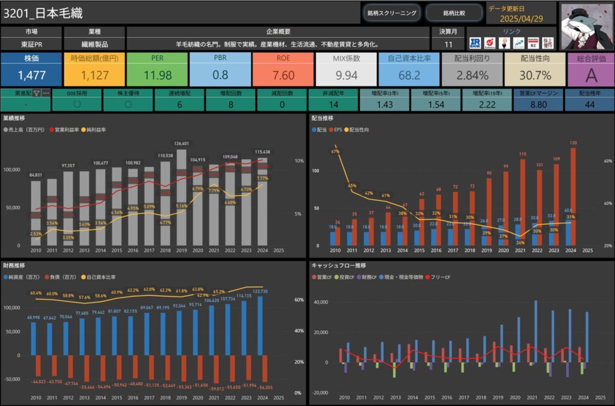Click the 財務推移 chart title
The width and height of the screenshot is (615, 406).
pos(14,265)
